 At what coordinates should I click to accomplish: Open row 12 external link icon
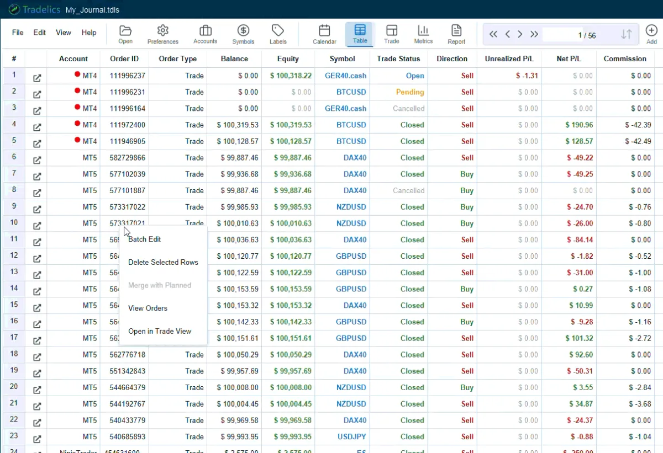(x=37, y=259)
